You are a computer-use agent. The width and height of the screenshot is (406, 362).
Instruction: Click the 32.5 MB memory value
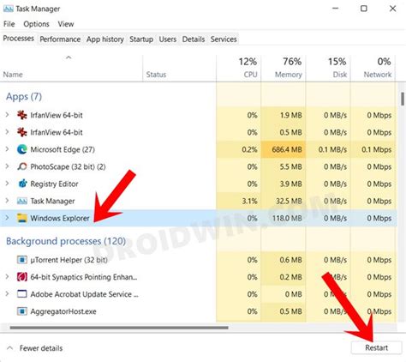[x=289, y=201]
